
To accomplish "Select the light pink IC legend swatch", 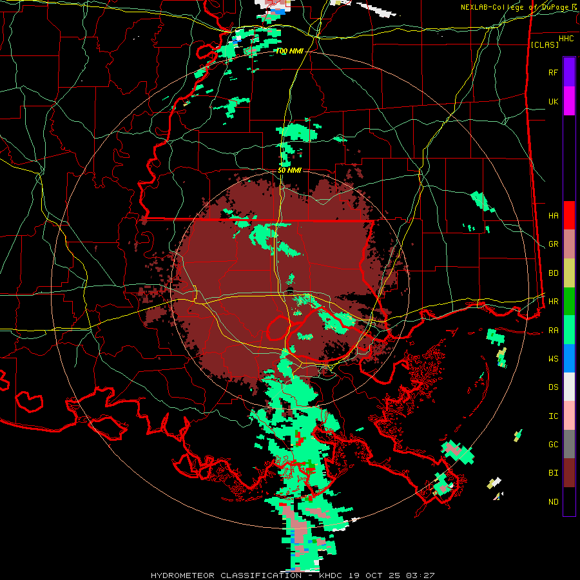I will tap(569, 416).
